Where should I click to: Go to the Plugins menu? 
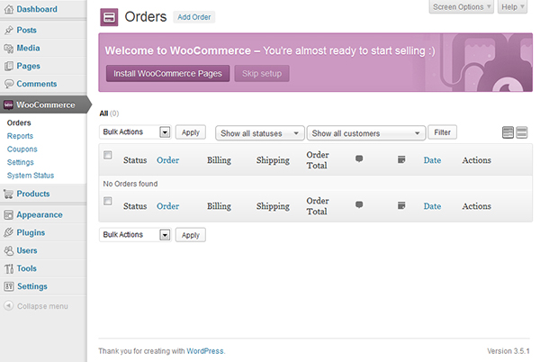31,232
